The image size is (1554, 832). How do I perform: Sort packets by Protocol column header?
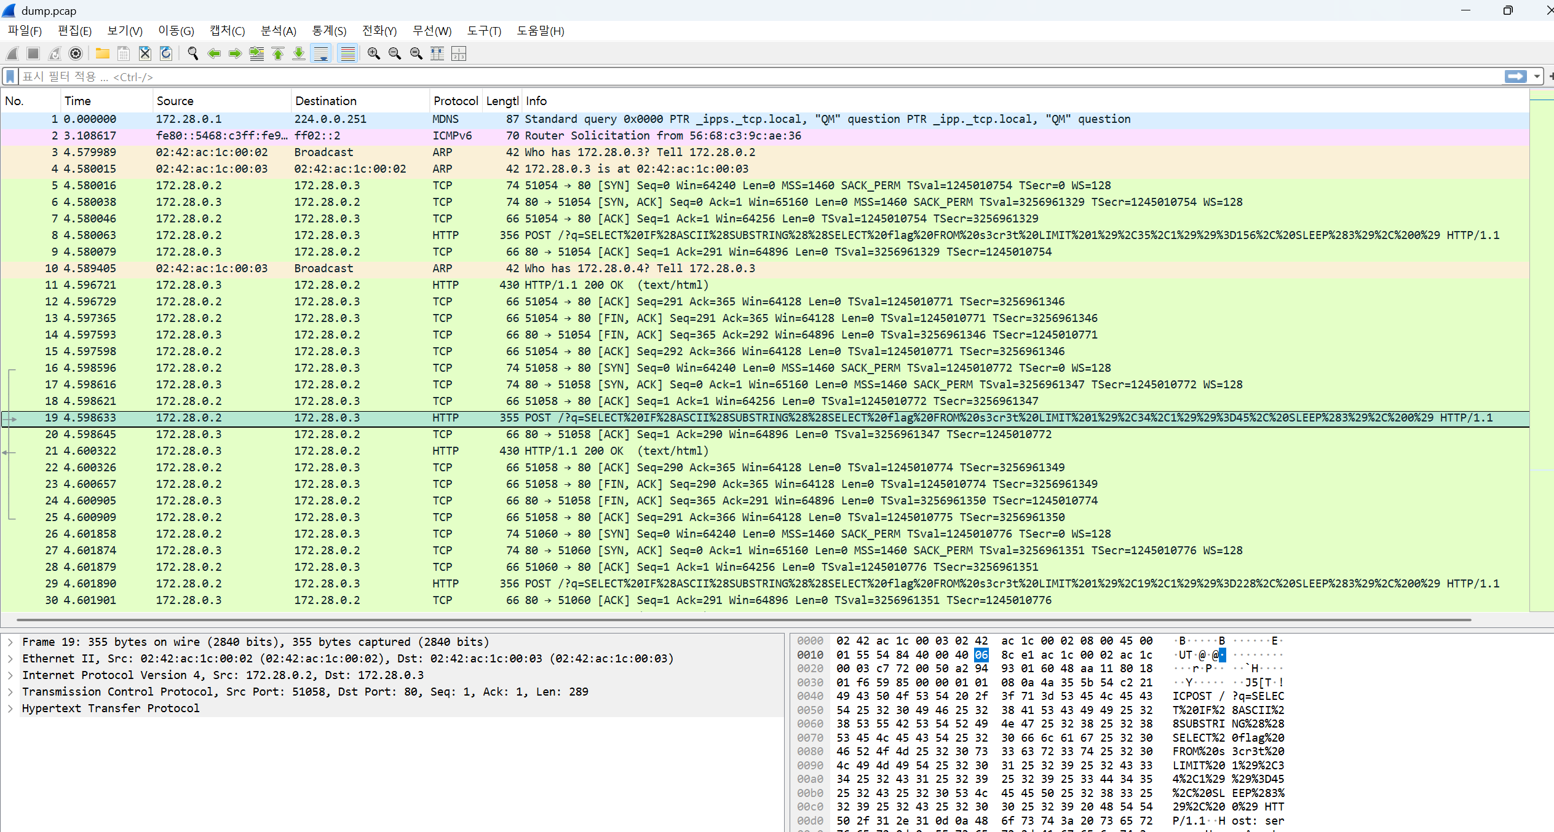click(x=455, y=101)
